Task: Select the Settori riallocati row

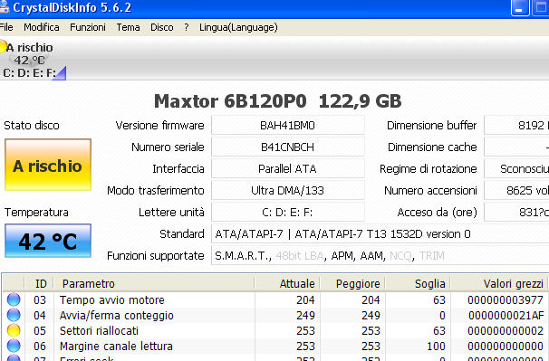Action: [275, 330]
